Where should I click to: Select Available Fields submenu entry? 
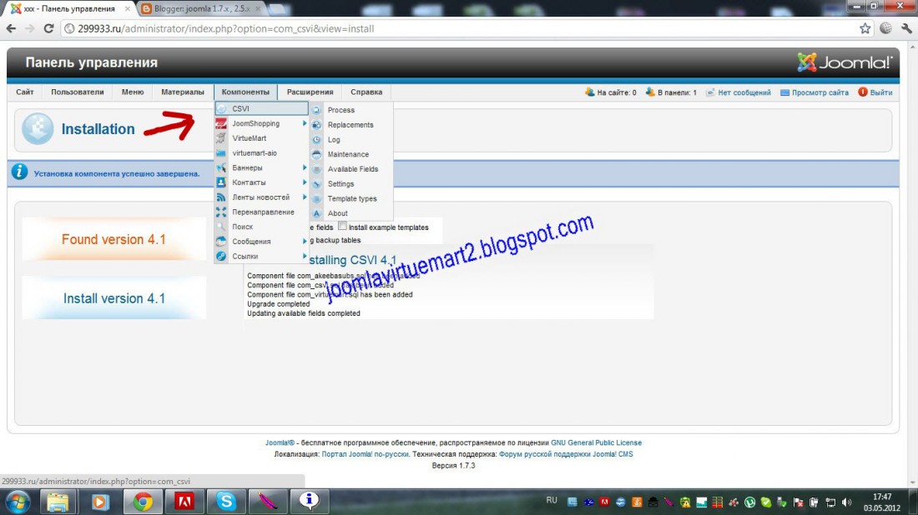pos(352,169)
